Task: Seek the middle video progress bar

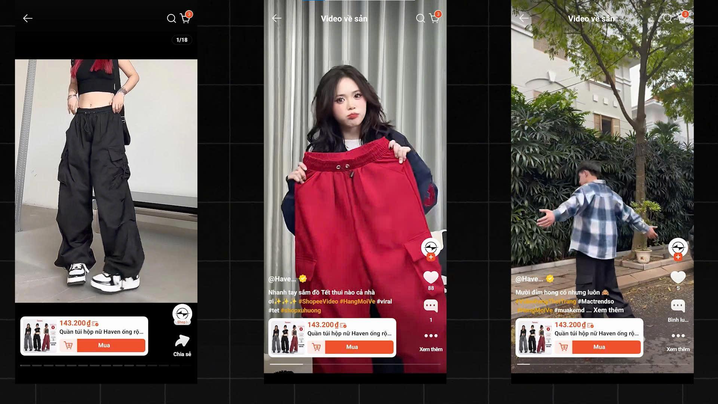Action: coord(355,364)
